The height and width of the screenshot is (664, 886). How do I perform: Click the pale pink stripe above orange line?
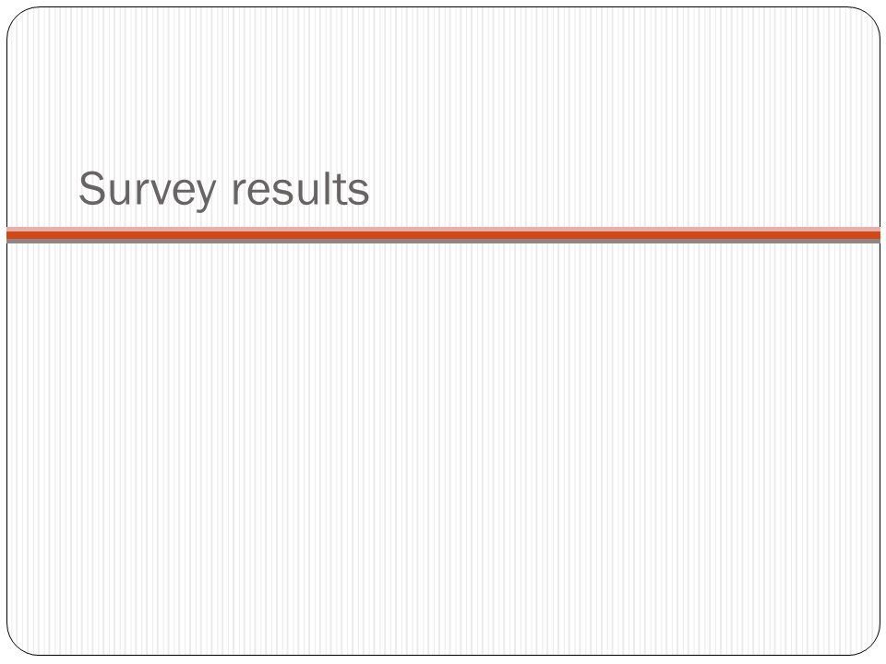(443, 230)
